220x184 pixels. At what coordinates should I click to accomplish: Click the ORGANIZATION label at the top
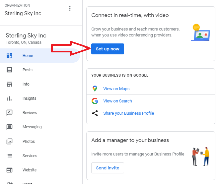[x=17, y=5]
